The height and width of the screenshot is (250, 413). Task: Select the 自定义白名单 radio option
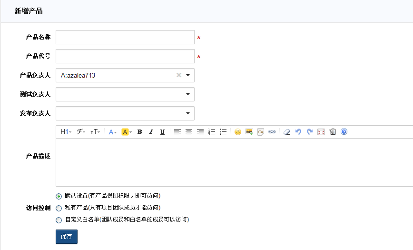coord(59,220)
